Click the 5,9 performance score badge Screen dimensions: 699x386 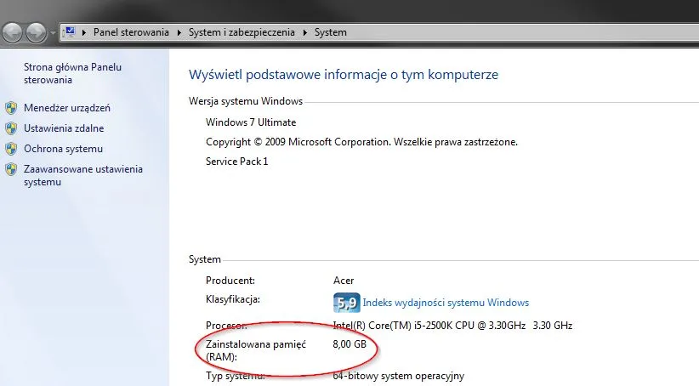[x=346, y=303]
